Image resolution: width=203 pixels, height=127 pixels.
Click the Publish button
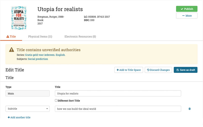(x=187, y=9)
